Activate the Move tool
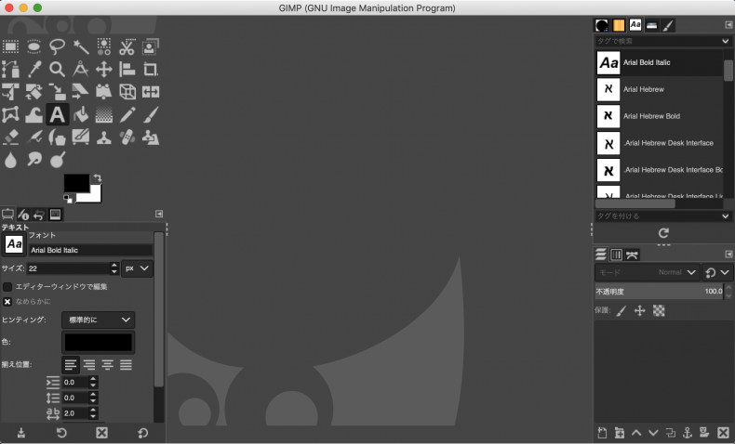Image resolution: width=735 pixels, height=444 pixels. pos(104,70)
